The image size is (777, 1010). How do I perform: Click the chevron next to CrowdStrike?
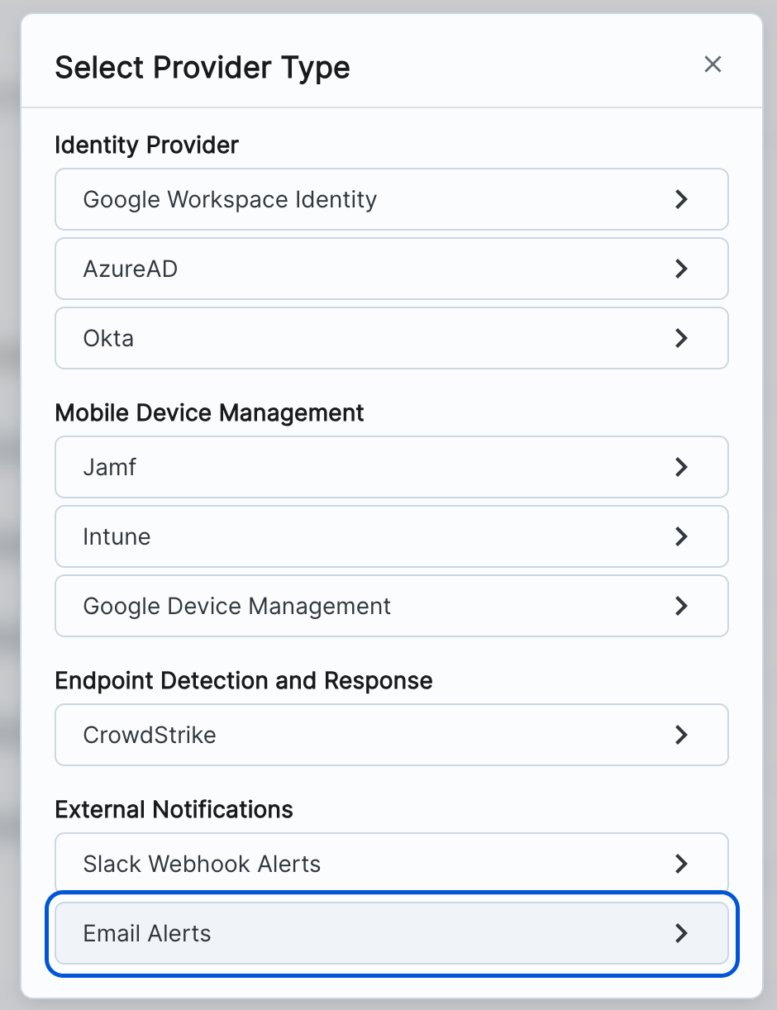(681, 735)
